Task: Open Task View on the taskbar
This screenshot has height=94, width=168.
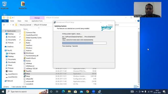Action: [57, 92]
